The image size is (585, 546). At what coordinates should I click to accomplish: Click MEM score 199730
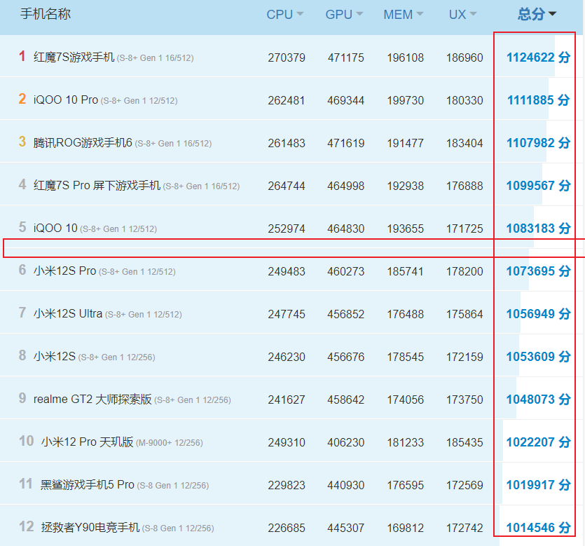(405, 100)
